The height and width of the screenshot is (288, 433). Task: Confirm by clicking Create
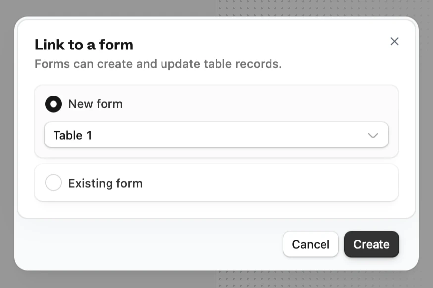pyautogui.click(x=372, y=244)
